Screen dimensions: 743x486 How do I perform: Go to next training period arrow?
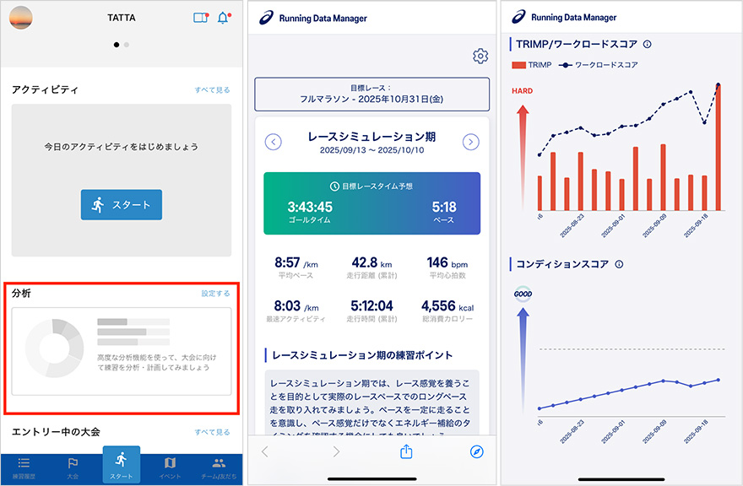(x=471, y=142)
